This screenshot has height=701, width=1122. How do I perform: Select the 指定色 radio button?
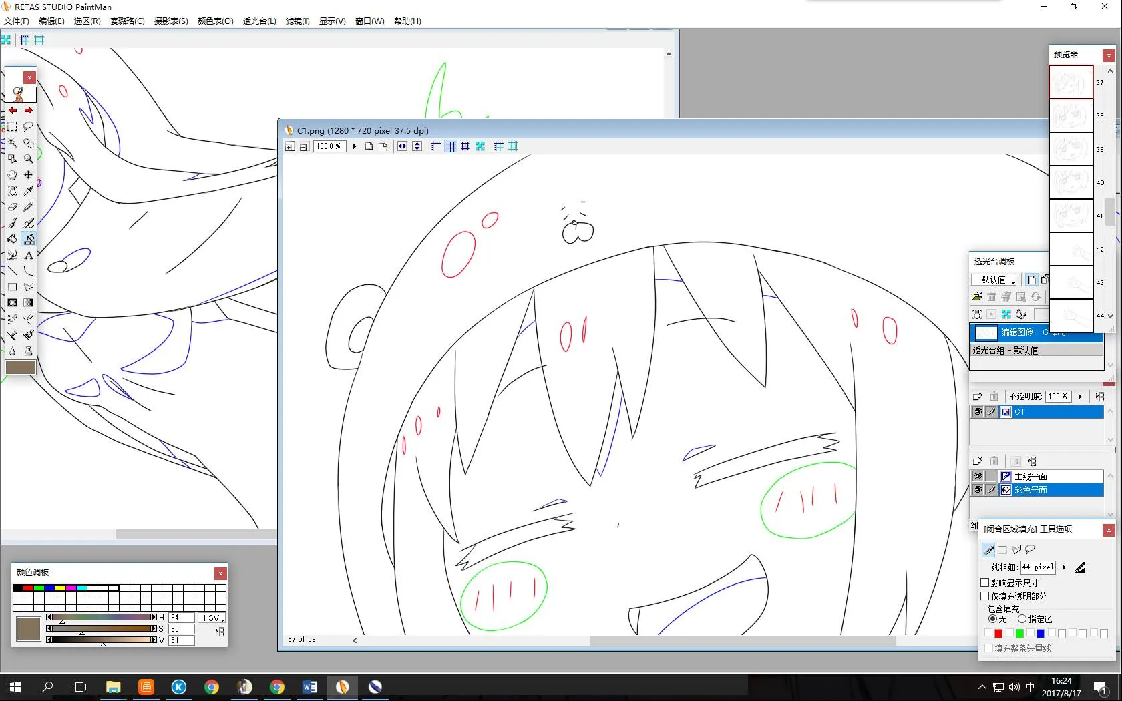pos(1022,619)
